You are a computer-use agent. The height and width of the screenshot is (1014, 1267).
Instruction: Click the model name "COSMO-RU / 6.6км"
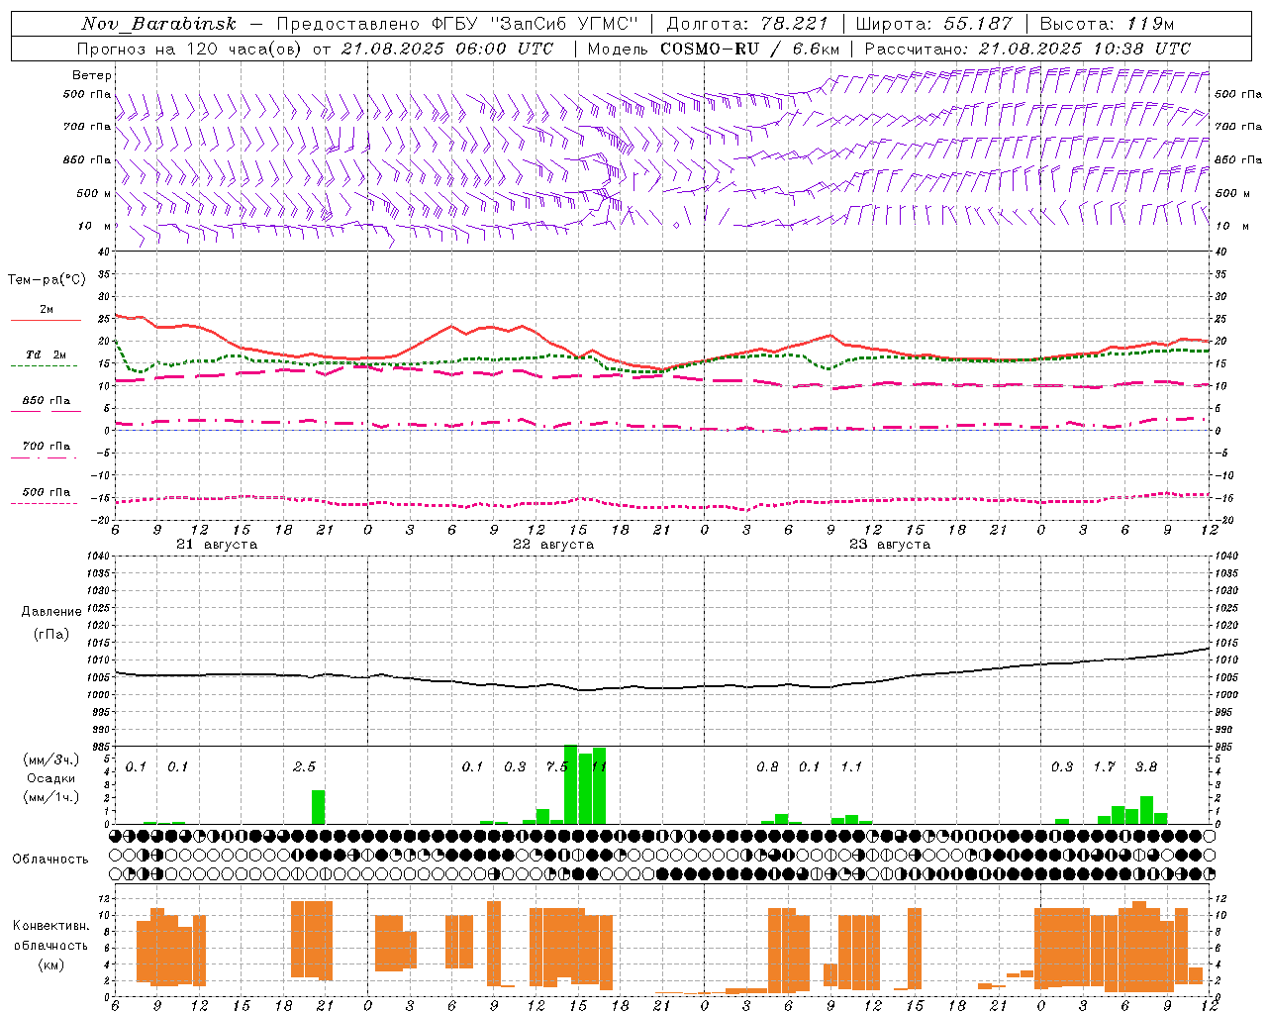point(750,49)
